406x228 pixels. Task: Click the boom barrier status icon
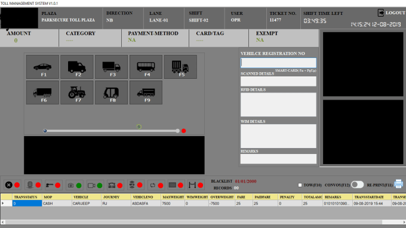pyautogui.click(x=50, y=185)
